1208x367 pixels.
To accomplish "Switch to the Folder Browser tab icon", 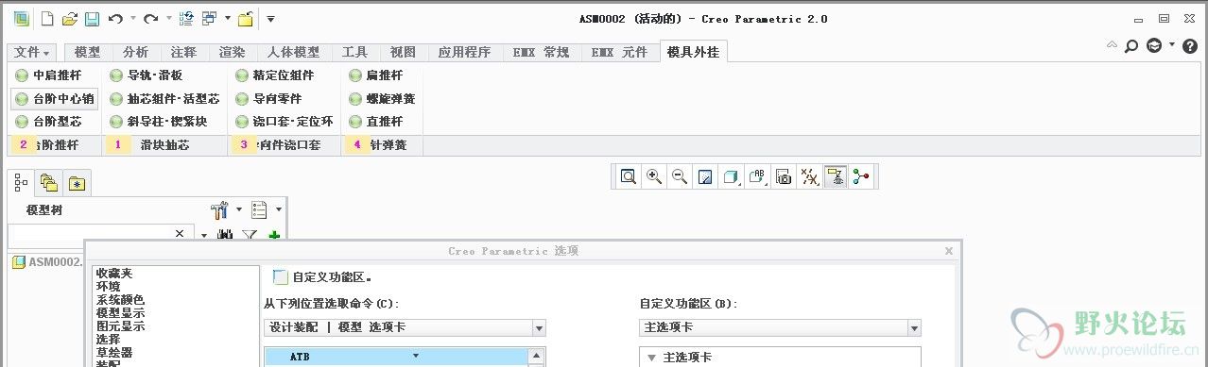I will [49, 183].
